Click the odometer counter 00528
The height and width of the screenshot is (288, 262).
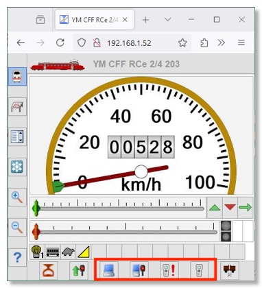click(x=141, y=147)
